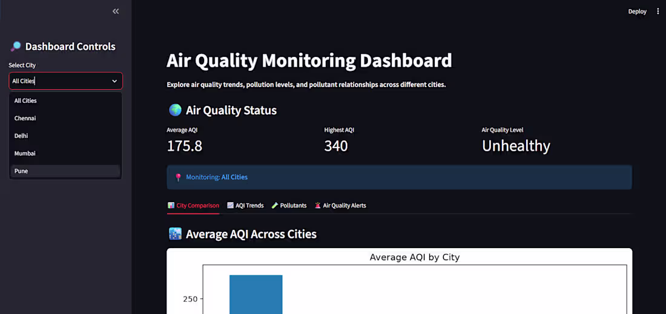This screenshot has height=314, width=666.
Task: Pick Mumbai from the city options
Action: pos(65,153)
